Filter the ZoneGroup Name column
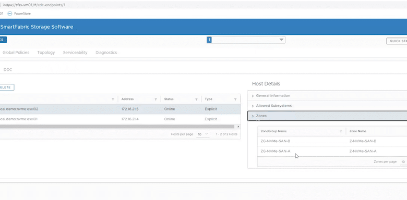The image size is (407, 200). coord(341,132)
